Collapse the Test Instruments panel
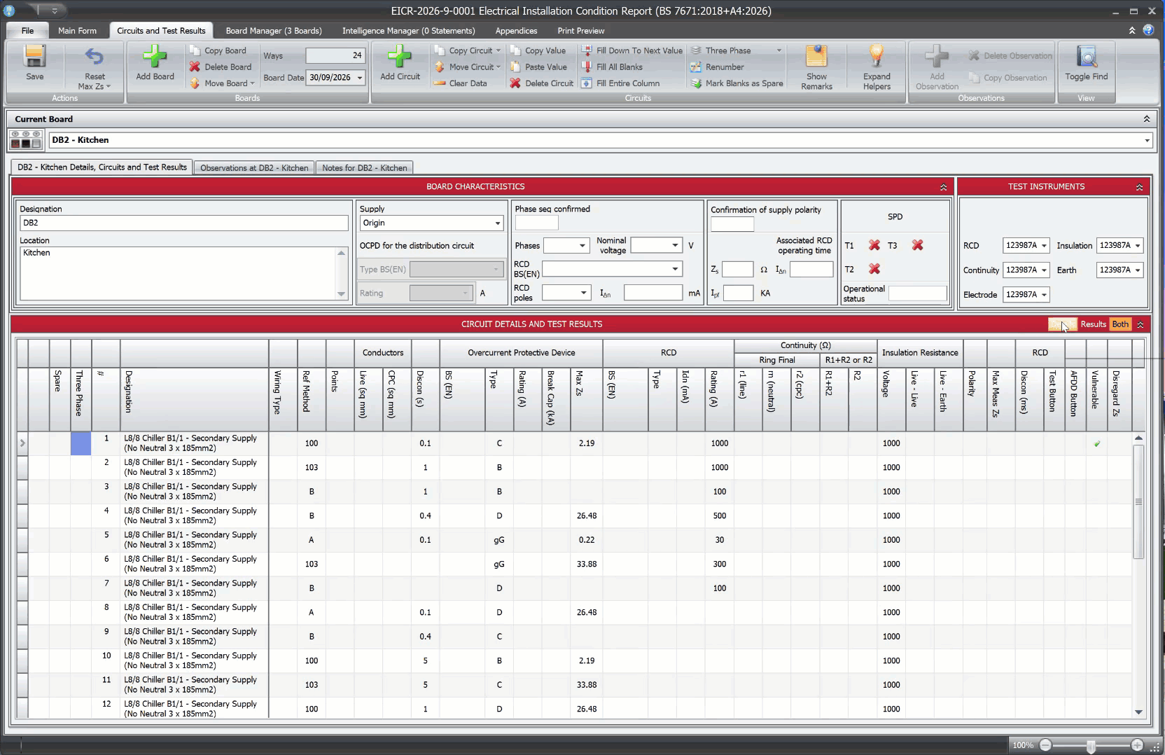 pyautogui.click(x=1139, y=187)
